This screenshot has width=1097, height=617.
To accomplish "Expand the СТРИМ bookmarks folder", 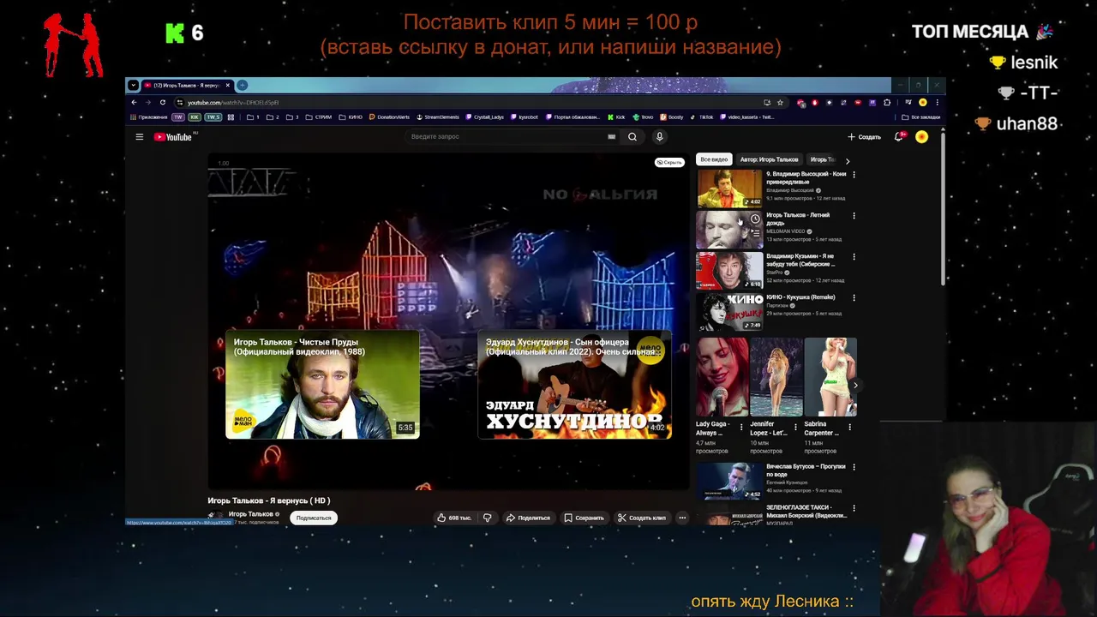I will coord(318,117).
